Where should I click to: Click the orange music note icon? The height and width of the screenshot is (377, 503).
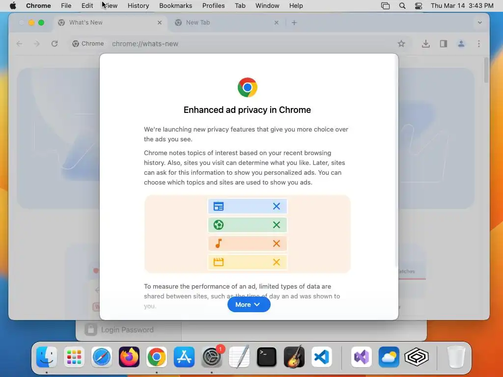(x=219, y=243)
